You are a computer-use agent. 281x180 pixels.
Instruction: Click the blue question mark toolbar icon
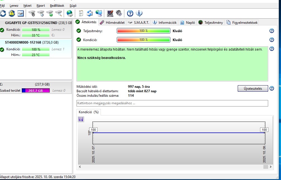pyautogui.click(x=130, y=13)
